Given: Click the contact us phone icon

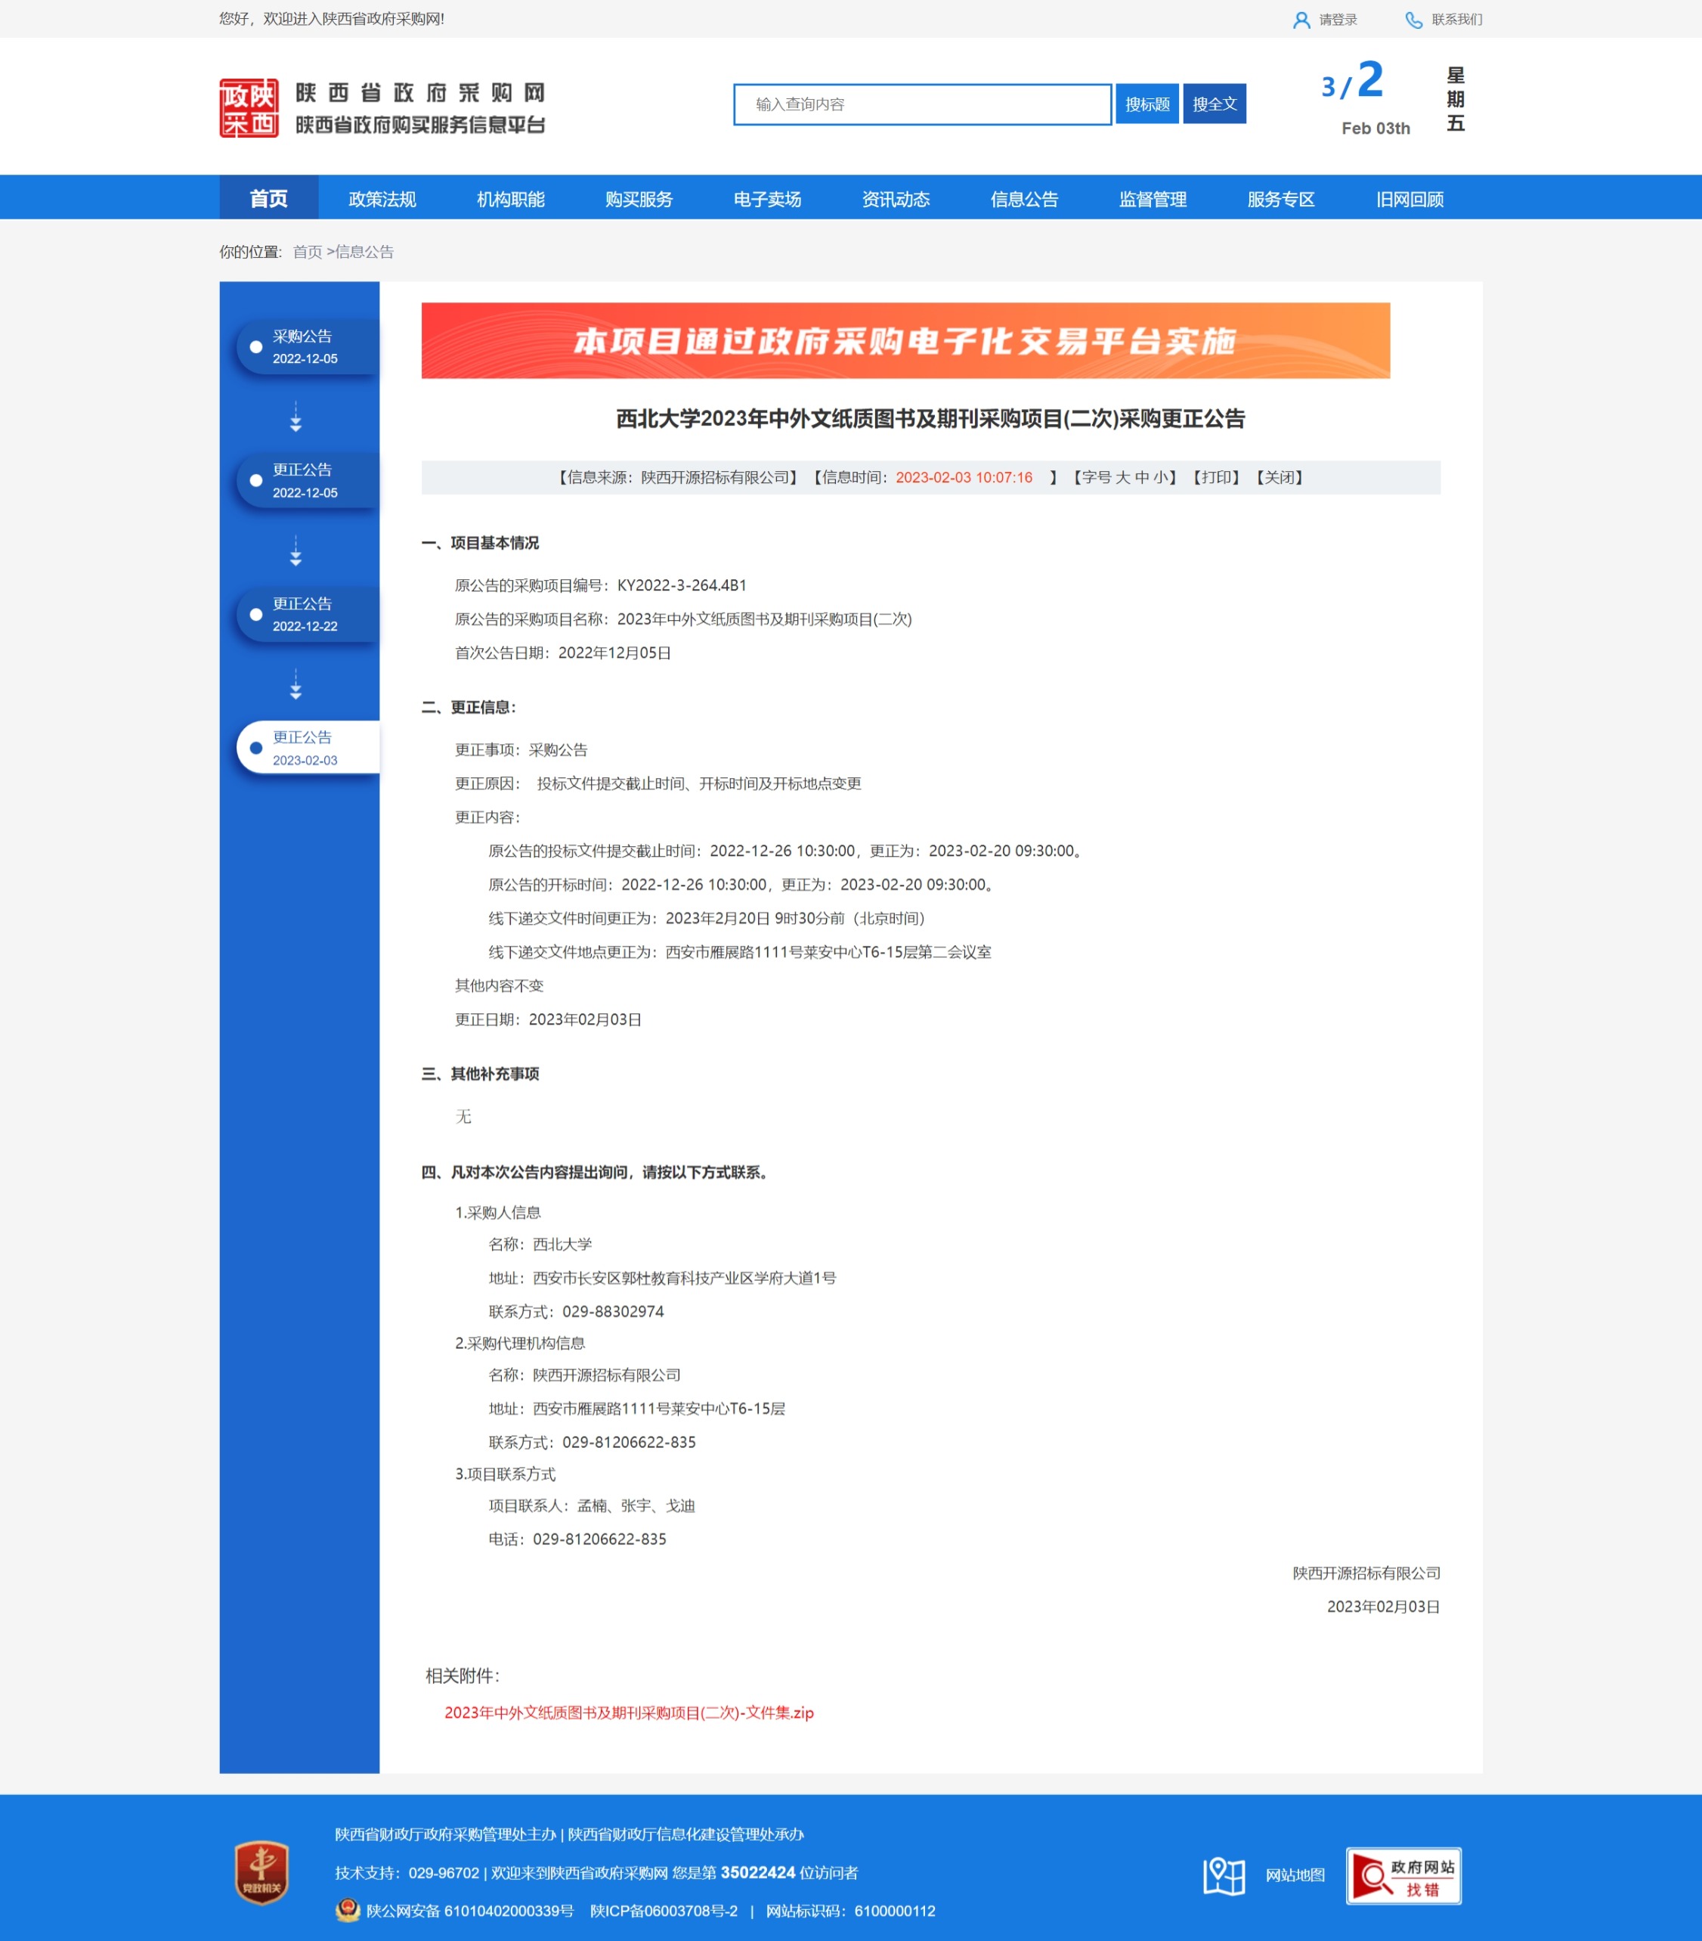Looking at the screenshot, I should (x=1413, y=20).
